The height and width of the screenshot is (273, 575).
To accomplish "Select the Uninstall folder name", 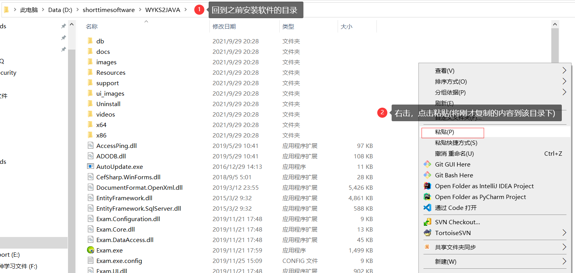I will 108,104.
